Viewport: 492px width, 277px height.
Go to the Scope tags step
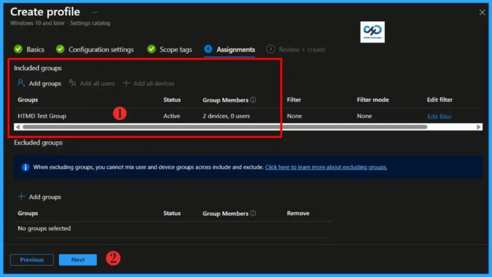tap(176, 49)
